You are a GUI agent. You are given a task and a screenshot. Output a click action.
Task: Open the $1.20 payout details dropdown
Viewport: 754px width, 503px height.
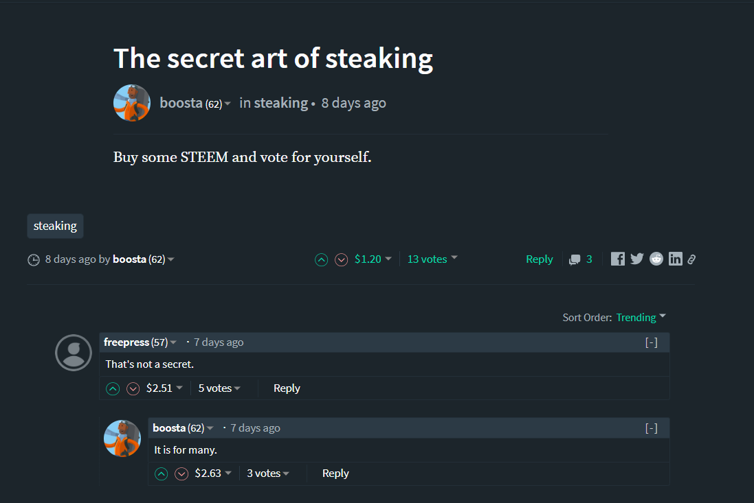coord(373,259)
